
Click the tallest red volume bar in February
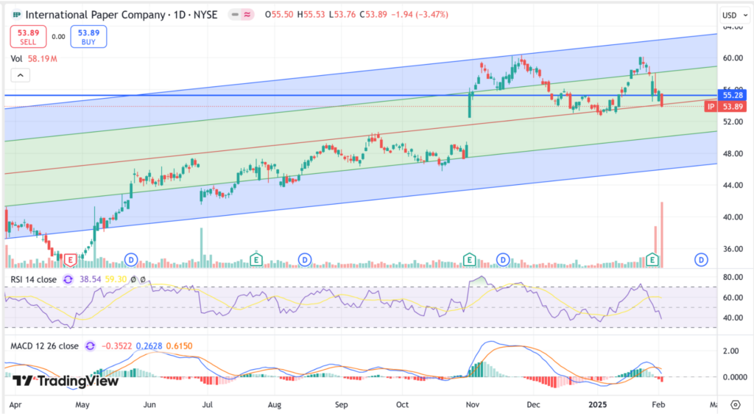click(662, 235)
